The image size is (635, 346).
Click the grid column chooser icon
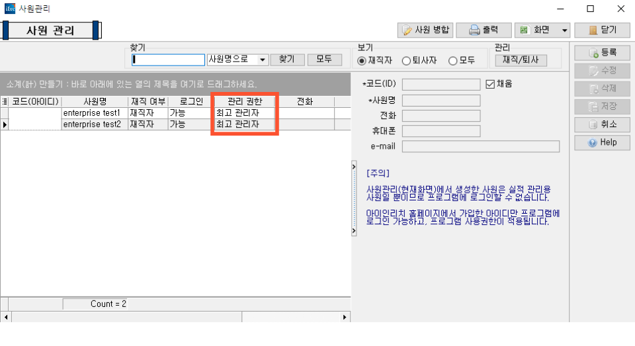tap(5, 102)
